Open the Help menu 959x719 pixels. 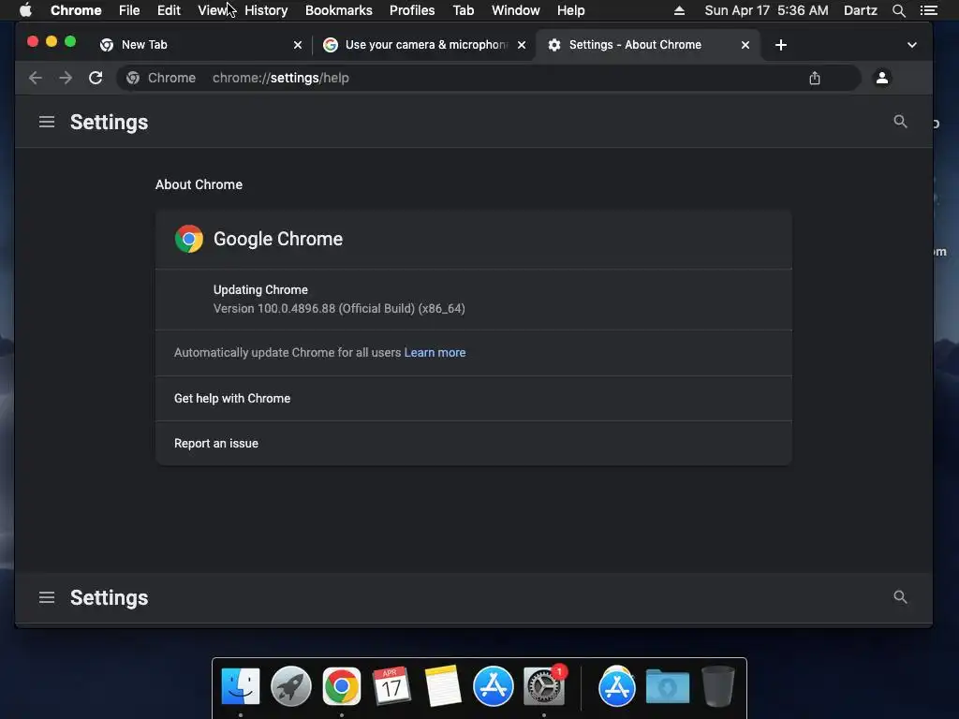tap(570, 10)
